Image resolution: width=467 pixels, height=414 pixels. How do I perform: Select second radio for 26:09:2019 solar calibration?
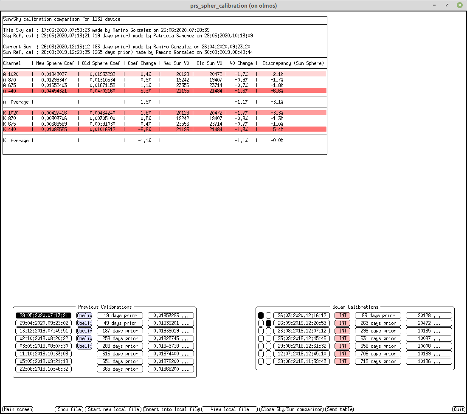click(x=268, y=323)
